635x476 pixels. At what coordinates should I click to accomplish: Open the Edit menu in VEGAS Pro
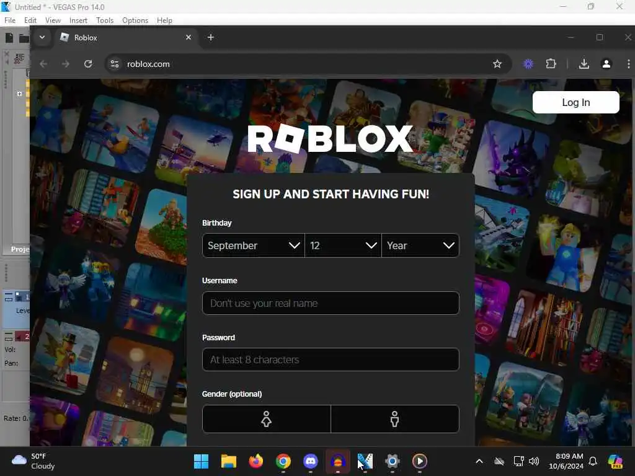pyautogui.click(x=30, y=20)
